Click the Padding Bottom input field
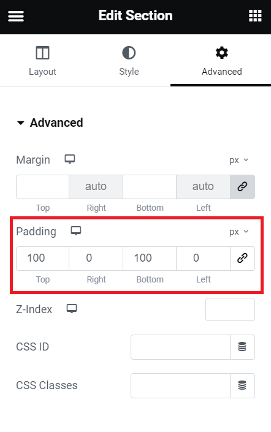This screenshot has width=271, height=432. (x=150, y=259)
